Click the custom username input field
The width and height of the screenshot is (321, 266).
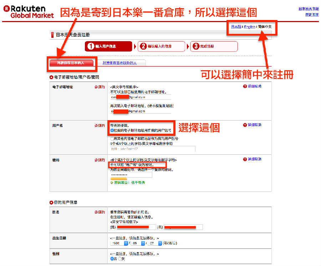153,149
